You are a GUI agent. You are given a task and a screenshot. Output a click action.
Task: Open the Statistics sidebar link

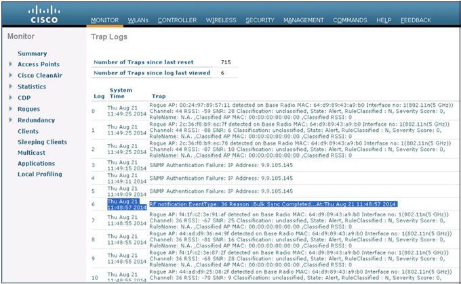[32, 87]
